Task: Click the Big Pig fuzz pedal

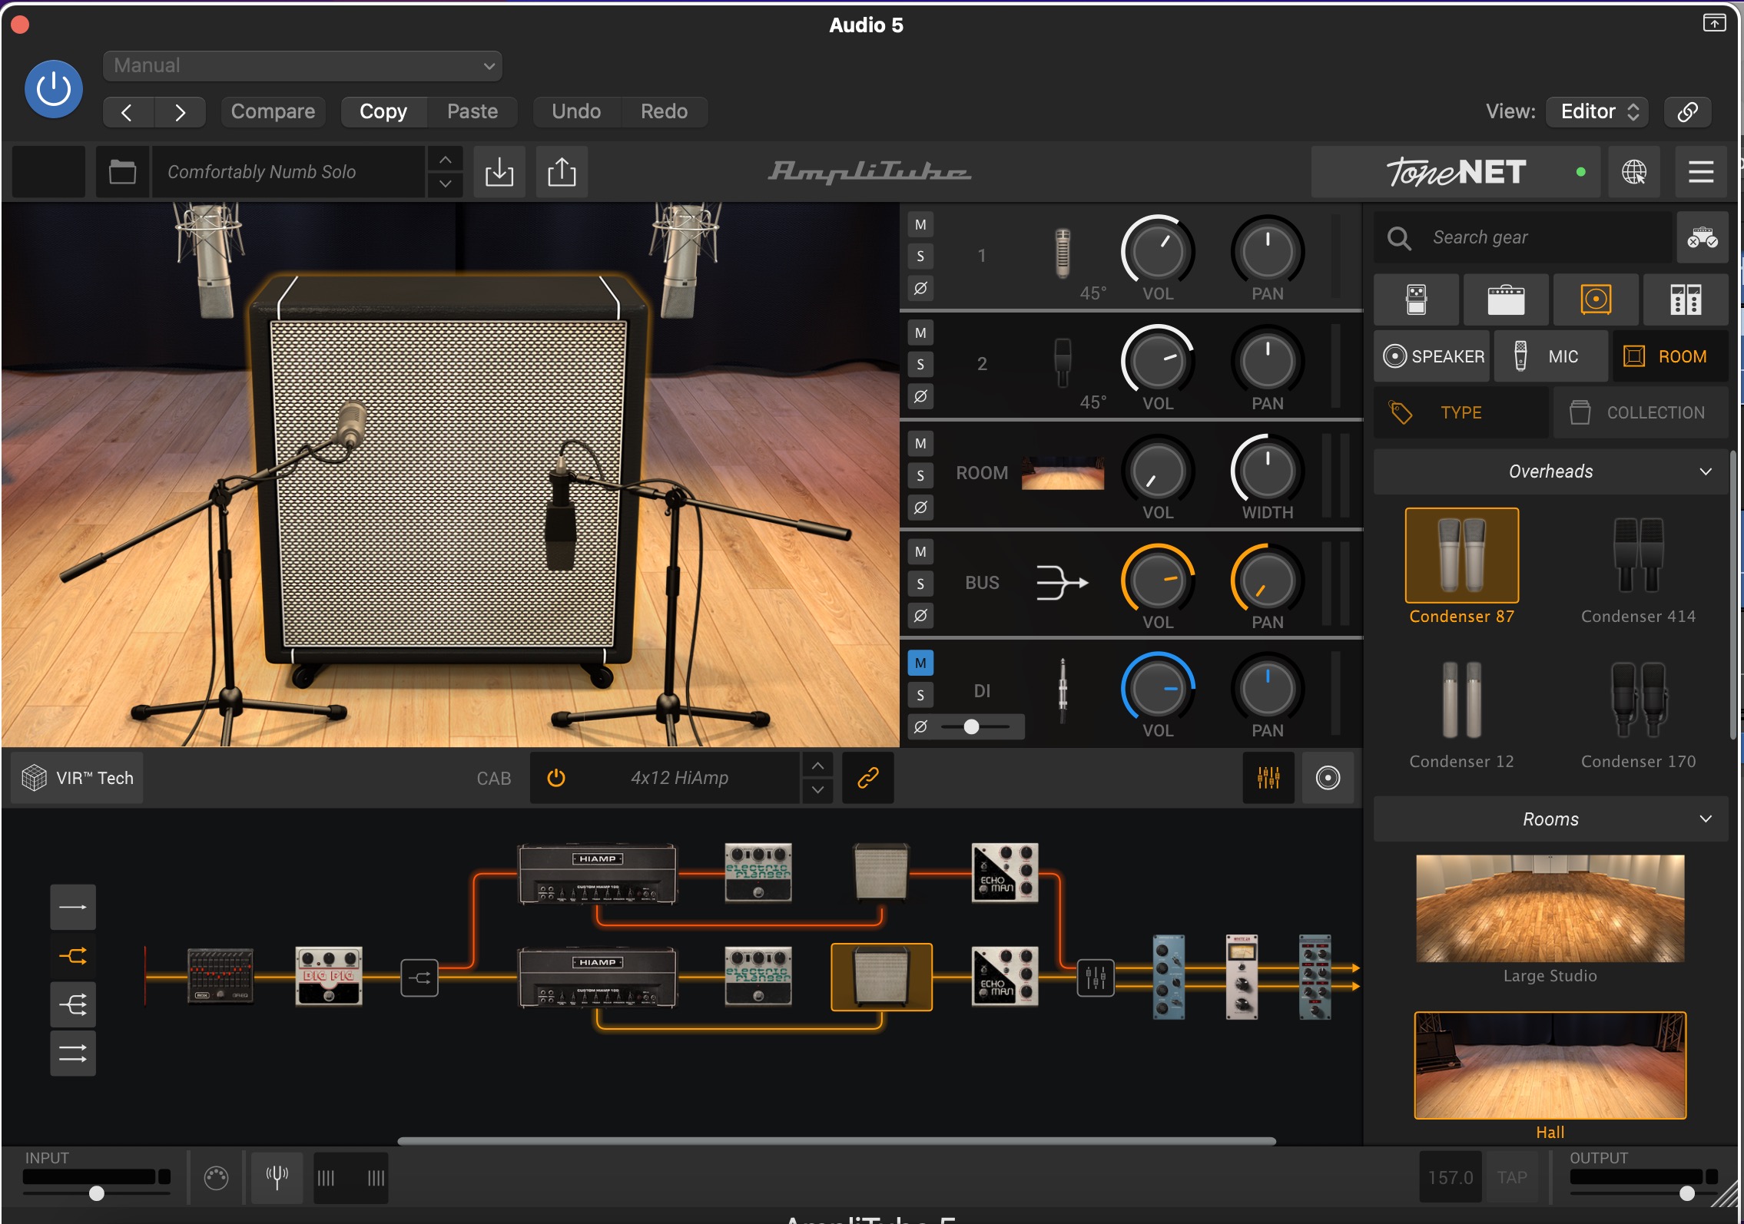Action: [x=329, y=976]
